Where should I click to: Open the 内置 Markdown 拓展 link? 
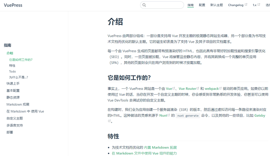tap(160, 148)
